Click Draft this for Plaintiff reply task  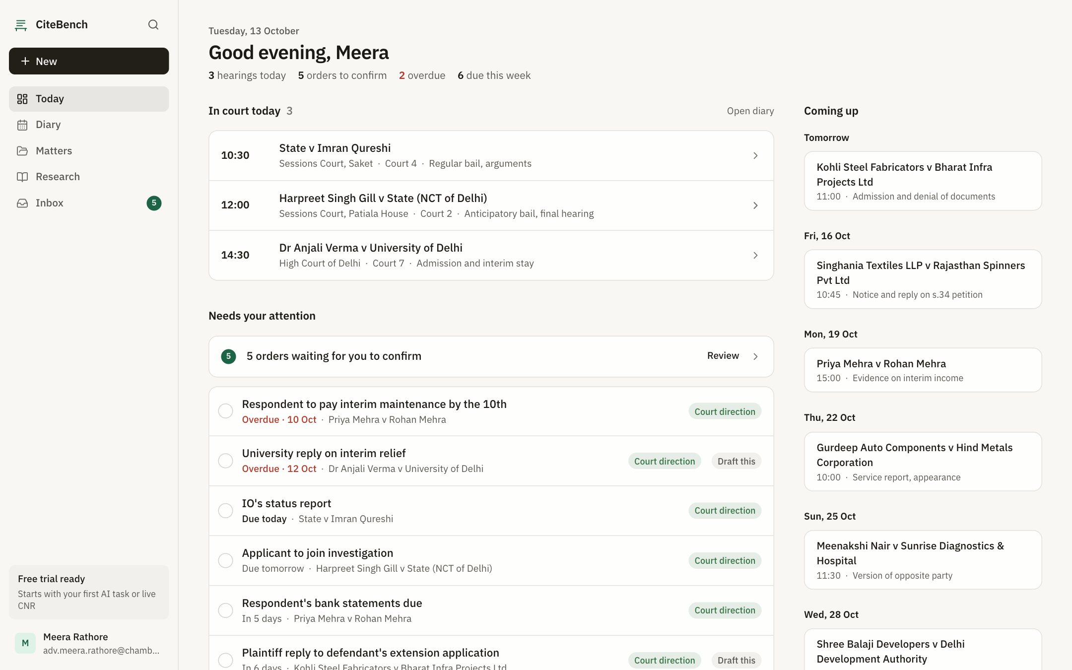click(x=737, y=660)
